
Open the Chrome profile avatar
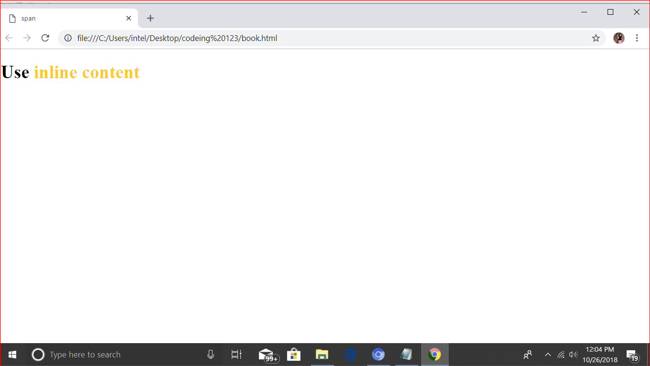coord(619,38)
